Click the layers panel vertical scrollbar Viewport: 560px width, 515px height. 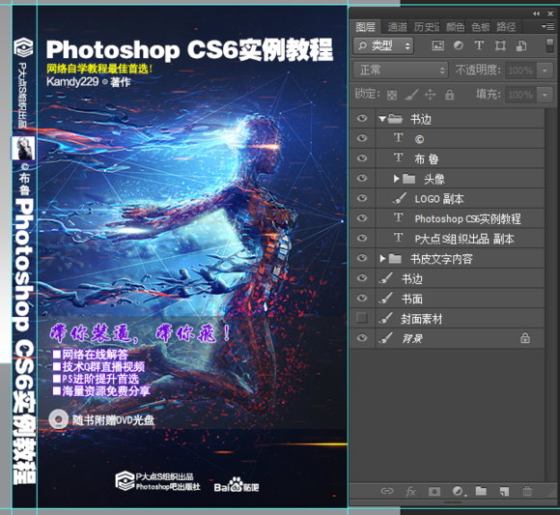point(549,295)
